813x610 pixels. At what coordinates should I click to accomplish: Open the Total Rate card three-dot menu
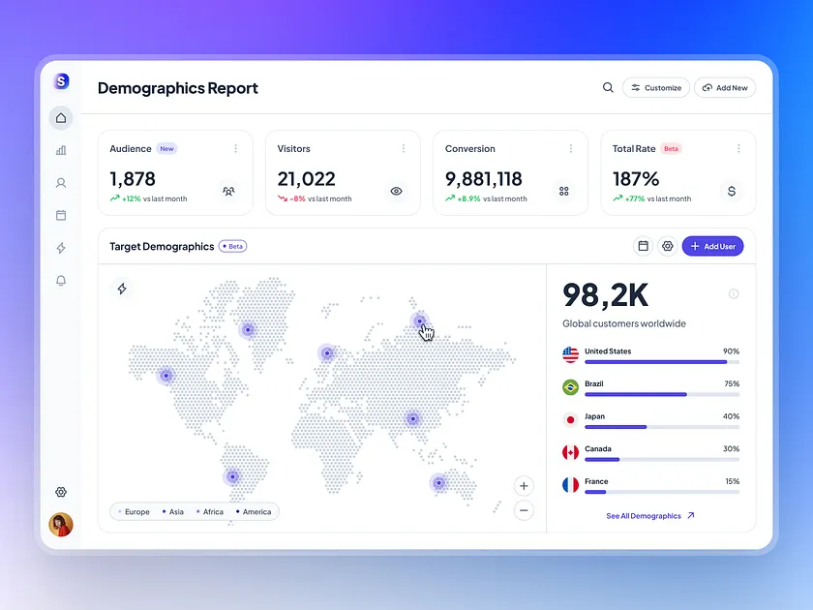(x=738, y=148)
